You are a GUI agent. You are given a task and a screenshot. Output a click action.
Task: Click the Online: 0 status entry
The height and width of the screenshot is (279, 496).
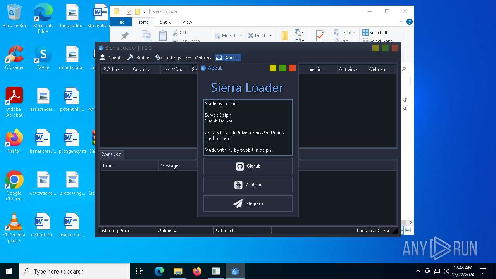coord(184,231)
